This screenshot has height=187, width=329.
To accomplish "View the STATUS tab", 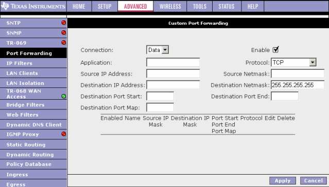I will pos(227,6).
